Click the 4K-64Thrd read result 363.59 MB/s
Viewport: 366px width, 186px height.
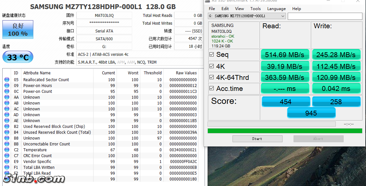coord(285,78)
